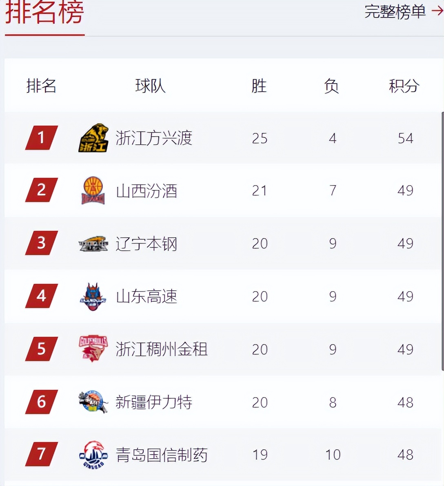The image size is (444, 486).
Task: Select the 山东高速 team name
Action: click(x=147, y=297)
